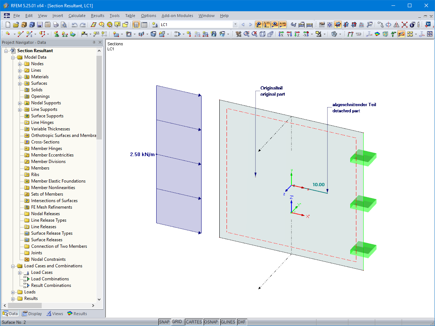
Task: Click the forward arrow beside load case list
Action: point(250,24)
